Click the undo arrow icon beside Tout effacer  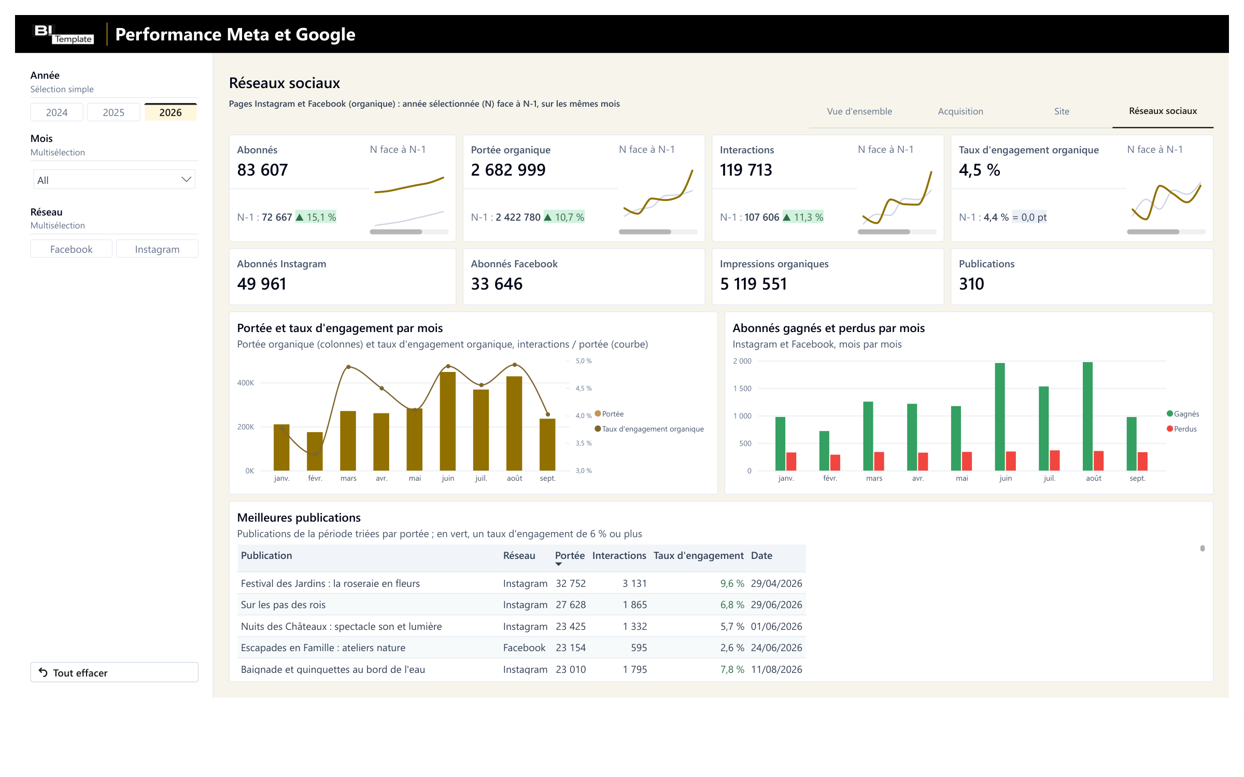coord(43,672)
